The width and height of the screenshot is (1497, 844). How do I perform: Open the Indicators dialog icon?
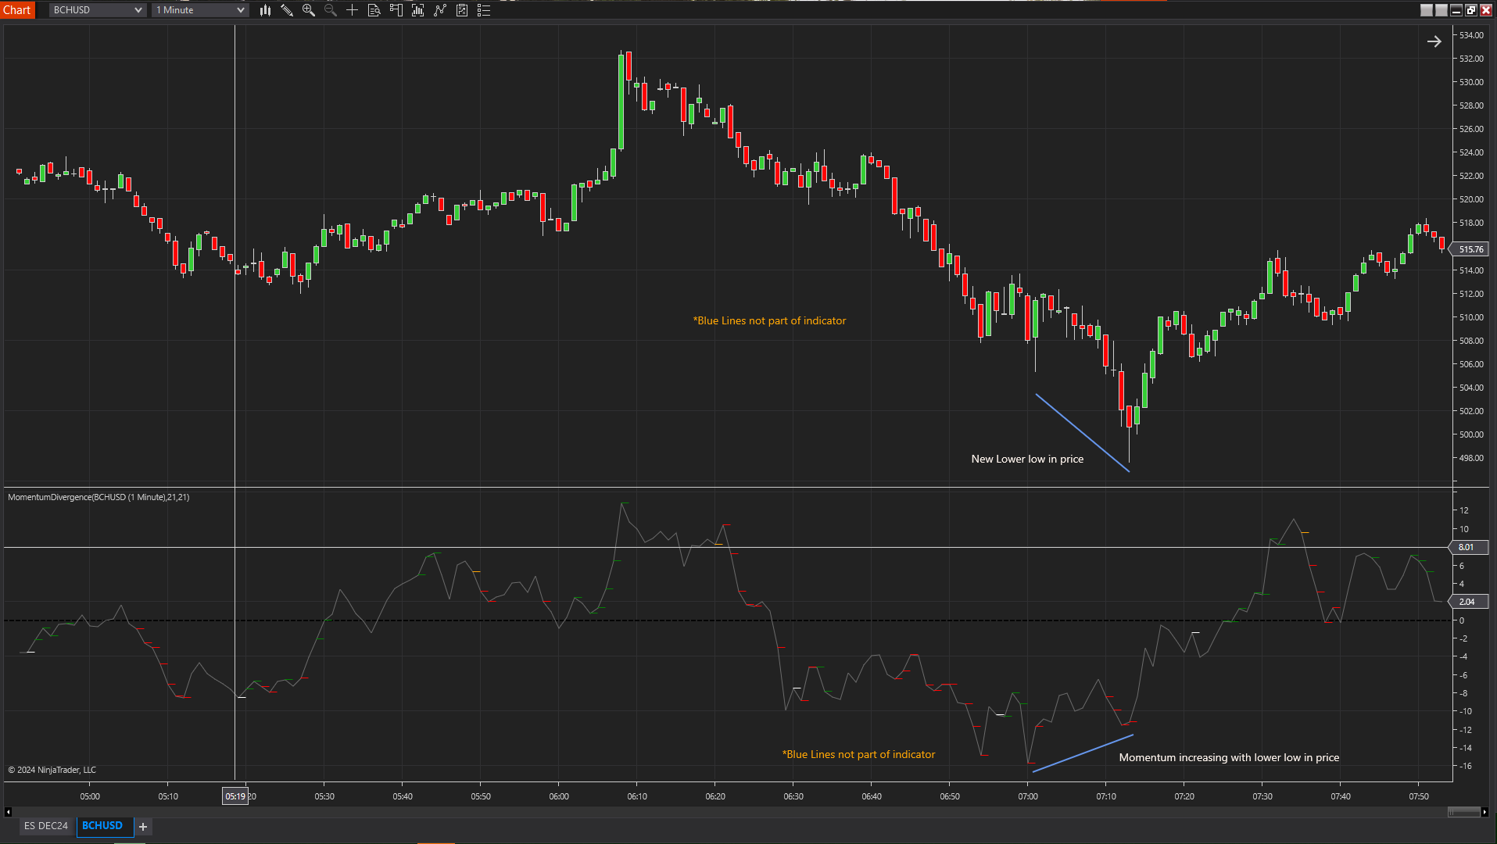pos(417,10)
